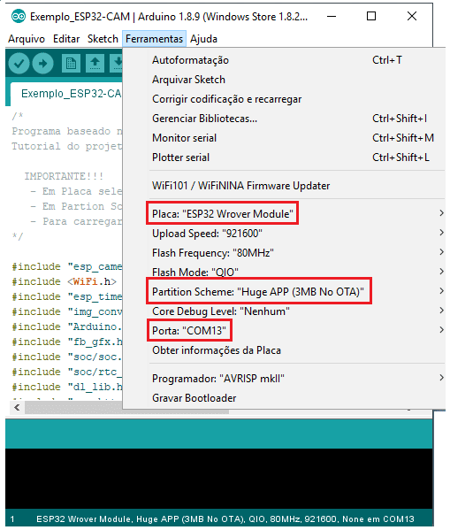
Task: Expand Porta "COM13" submenu
Action: click(x=284, y=331)
